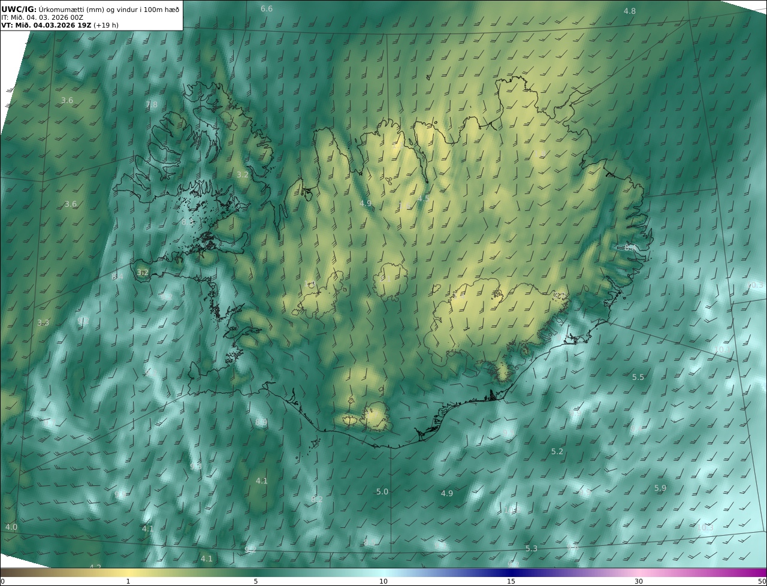Click the valid time line "VT: Mið. 04.03.2026 19Z"

(x=46, y=25)
